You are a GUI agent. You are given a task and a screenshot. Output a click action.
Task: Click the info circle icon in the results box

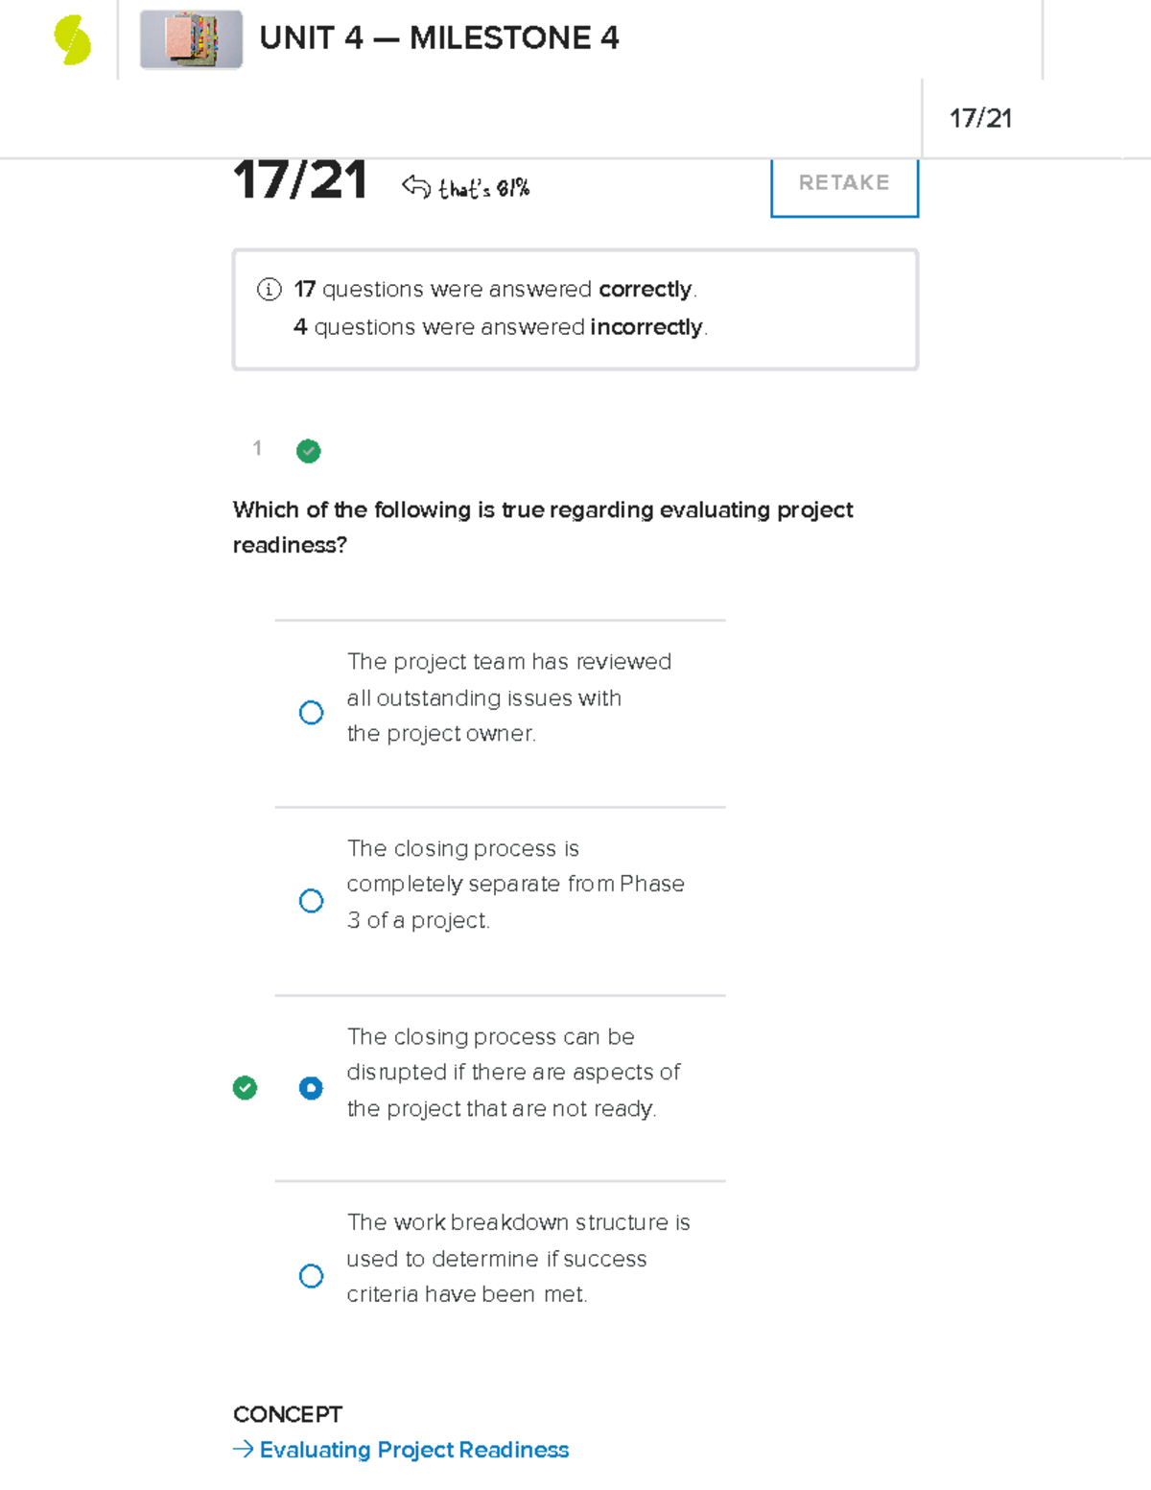tap(269, 288)
